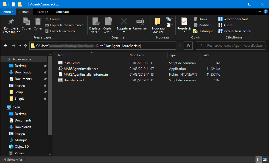Rename item with Renommer
269x163 pixels.
140,24
